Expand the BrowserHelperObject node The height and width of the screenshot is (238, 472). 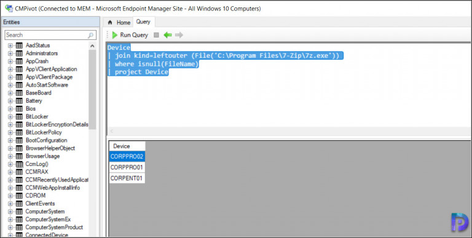pos(10,148)
